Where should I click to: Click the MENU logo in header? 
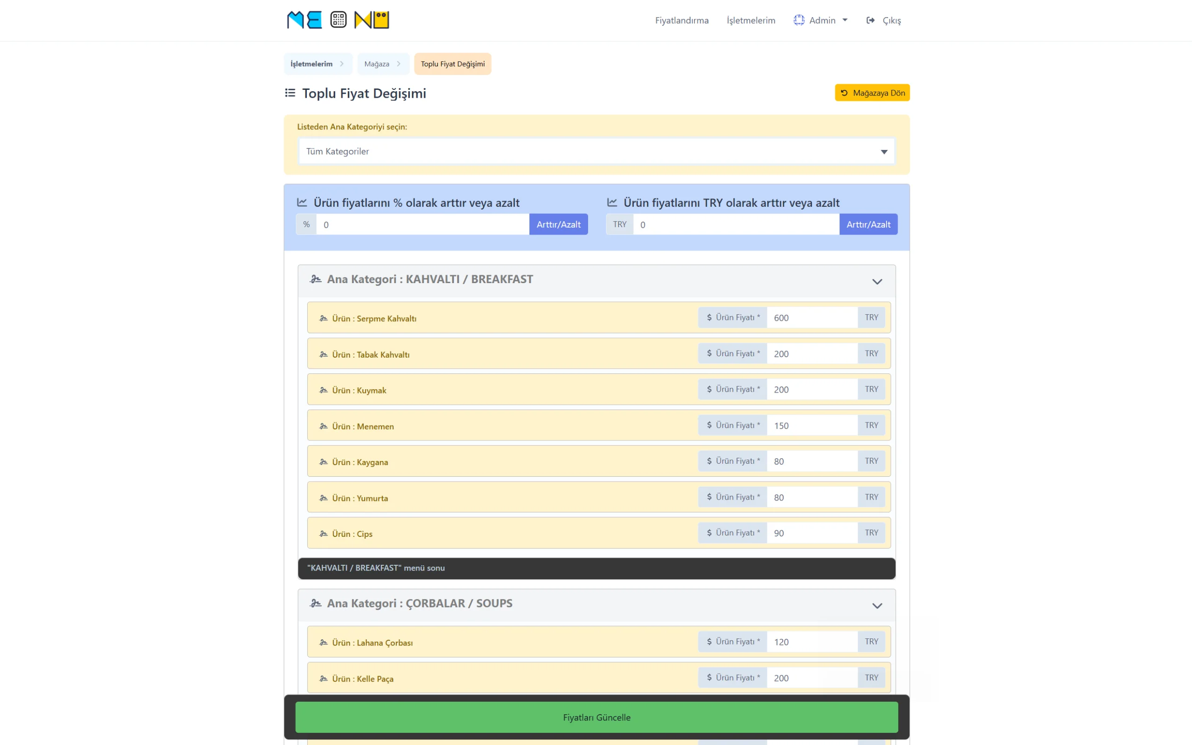click(338, 20)
